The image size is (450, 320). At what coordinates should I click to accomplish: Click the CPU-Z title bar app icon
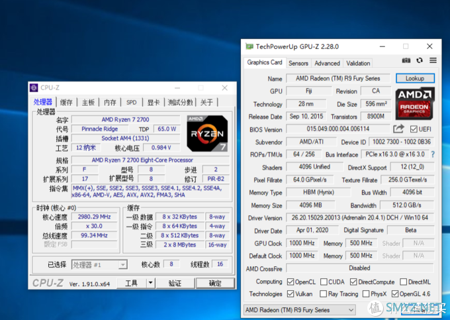34,87
